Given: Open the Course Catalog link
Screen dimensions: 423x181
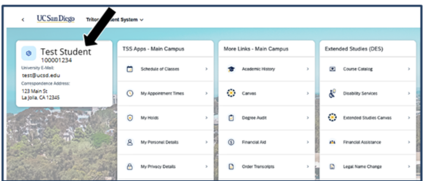Looking at the screenshot, I should (x=358, y=69).
